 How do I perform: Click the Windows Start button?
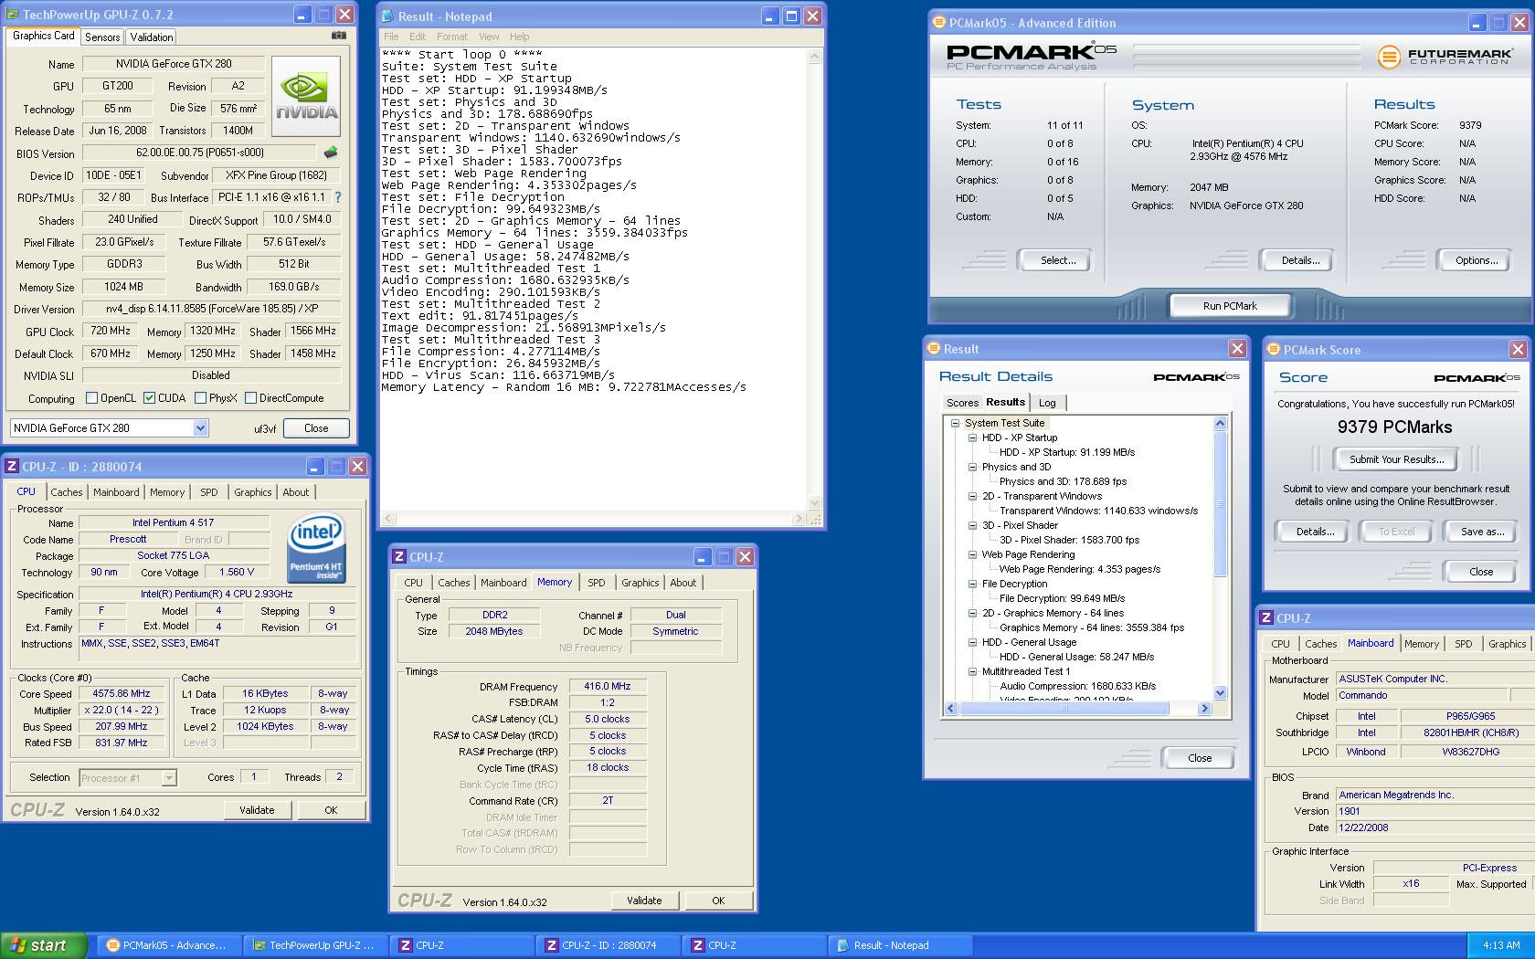tap(44, 945)
